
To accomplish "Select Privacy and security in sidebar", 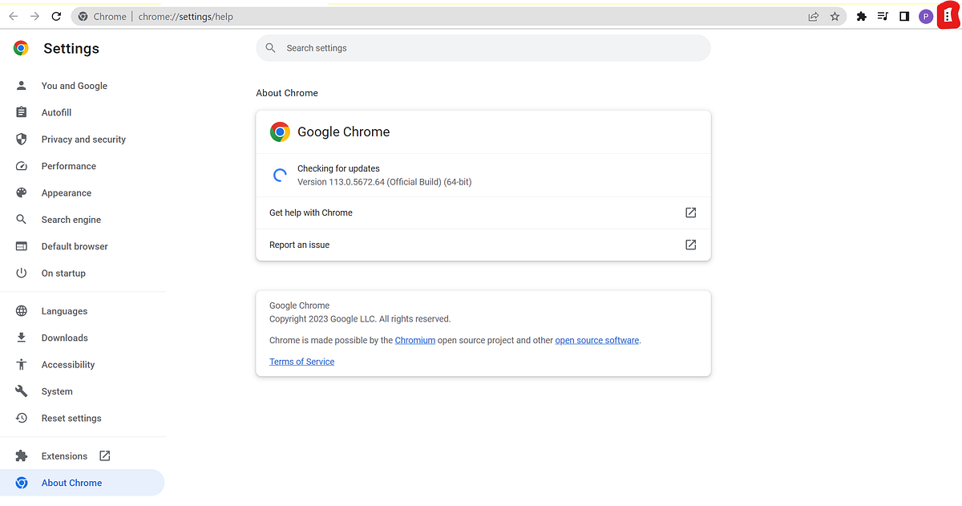I will [x=83, y=139].
